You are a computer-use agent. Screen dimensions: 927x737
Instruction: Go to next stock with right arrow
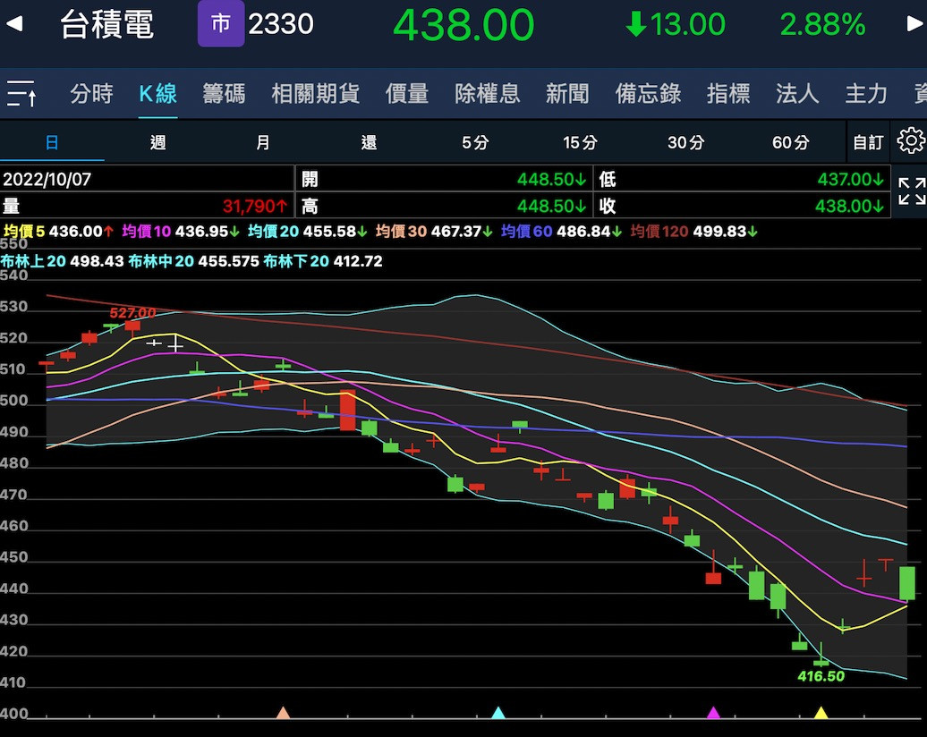click(x=914, y=24)
